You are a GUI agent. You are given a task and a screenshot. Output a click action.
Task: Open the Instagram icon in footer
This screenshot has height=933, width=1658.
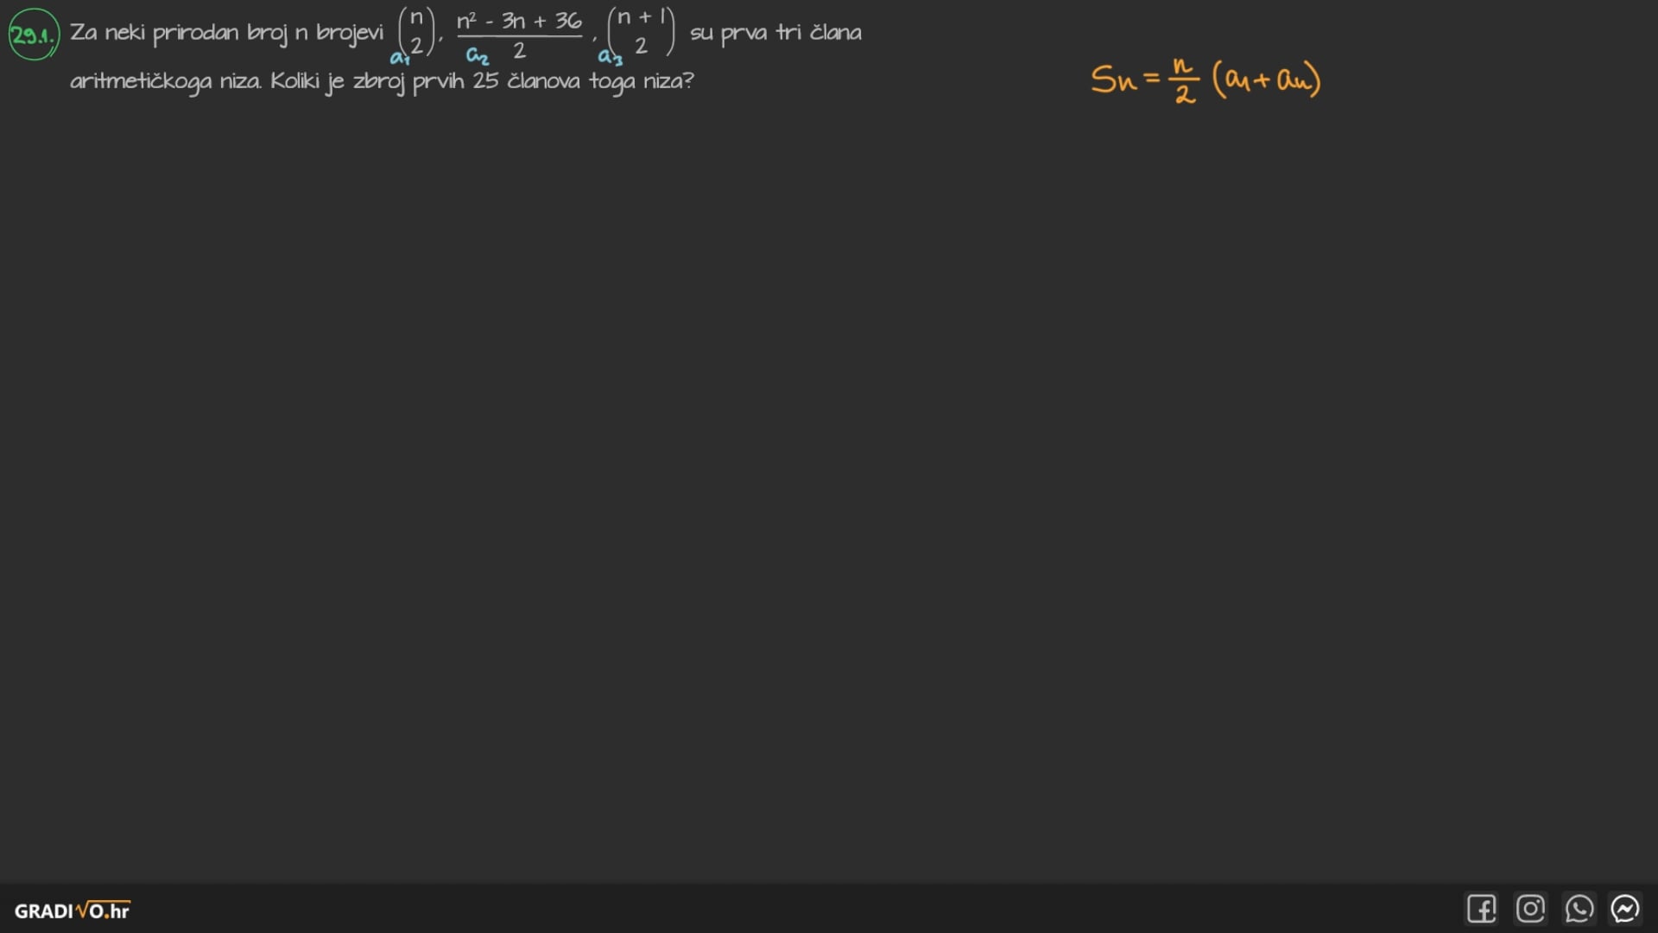coord(1530,909)
